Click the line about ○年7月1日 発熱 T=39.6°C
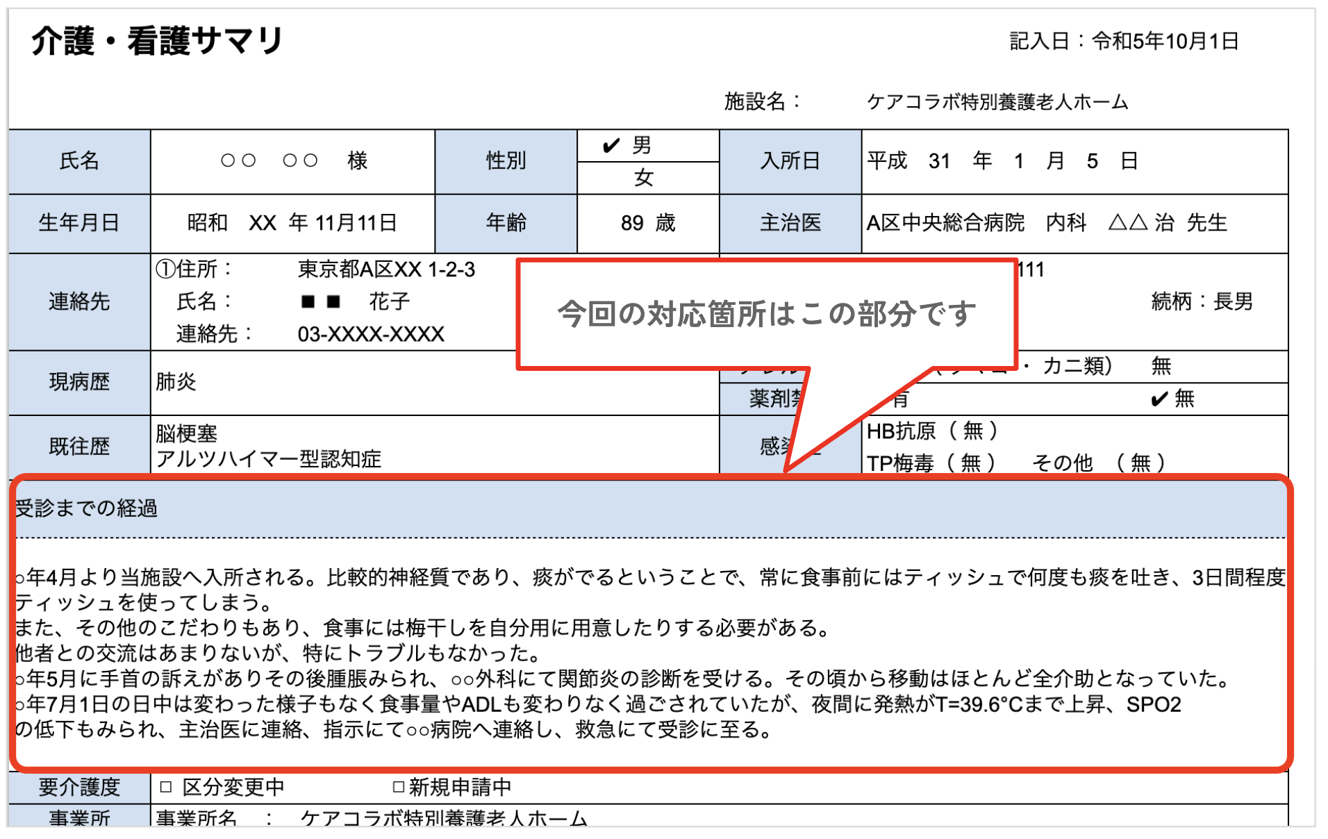Image resolution: width=1328 pixels, height=839 pixels. (x=599, y=704)
